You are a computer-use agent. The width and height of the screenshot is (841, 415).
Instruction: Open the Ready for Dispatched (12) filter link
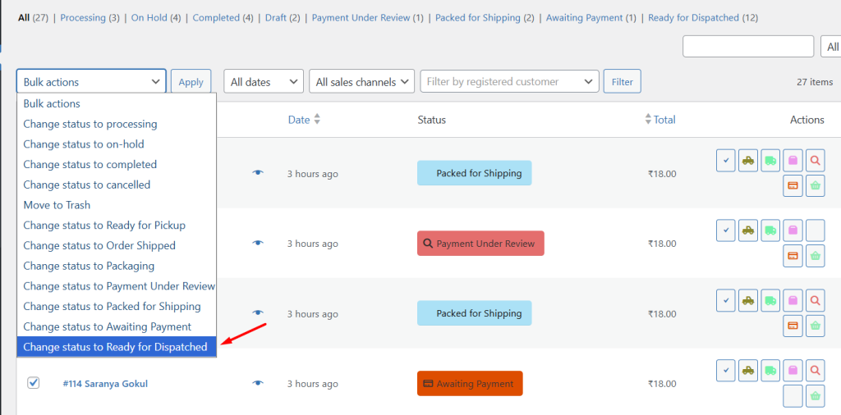(693, 18)
